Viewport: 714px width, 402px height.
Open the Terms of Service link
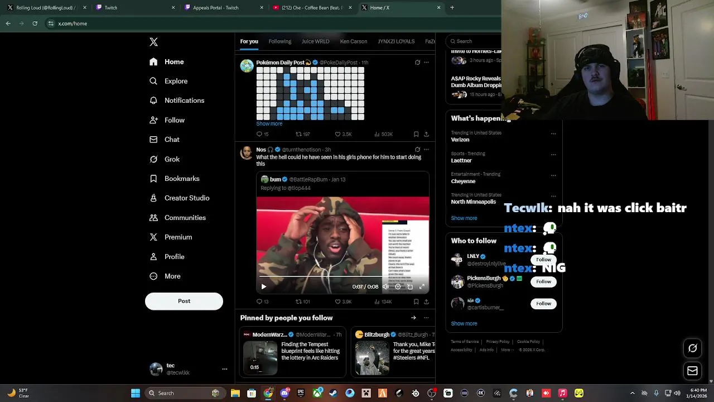pos(465,342)
